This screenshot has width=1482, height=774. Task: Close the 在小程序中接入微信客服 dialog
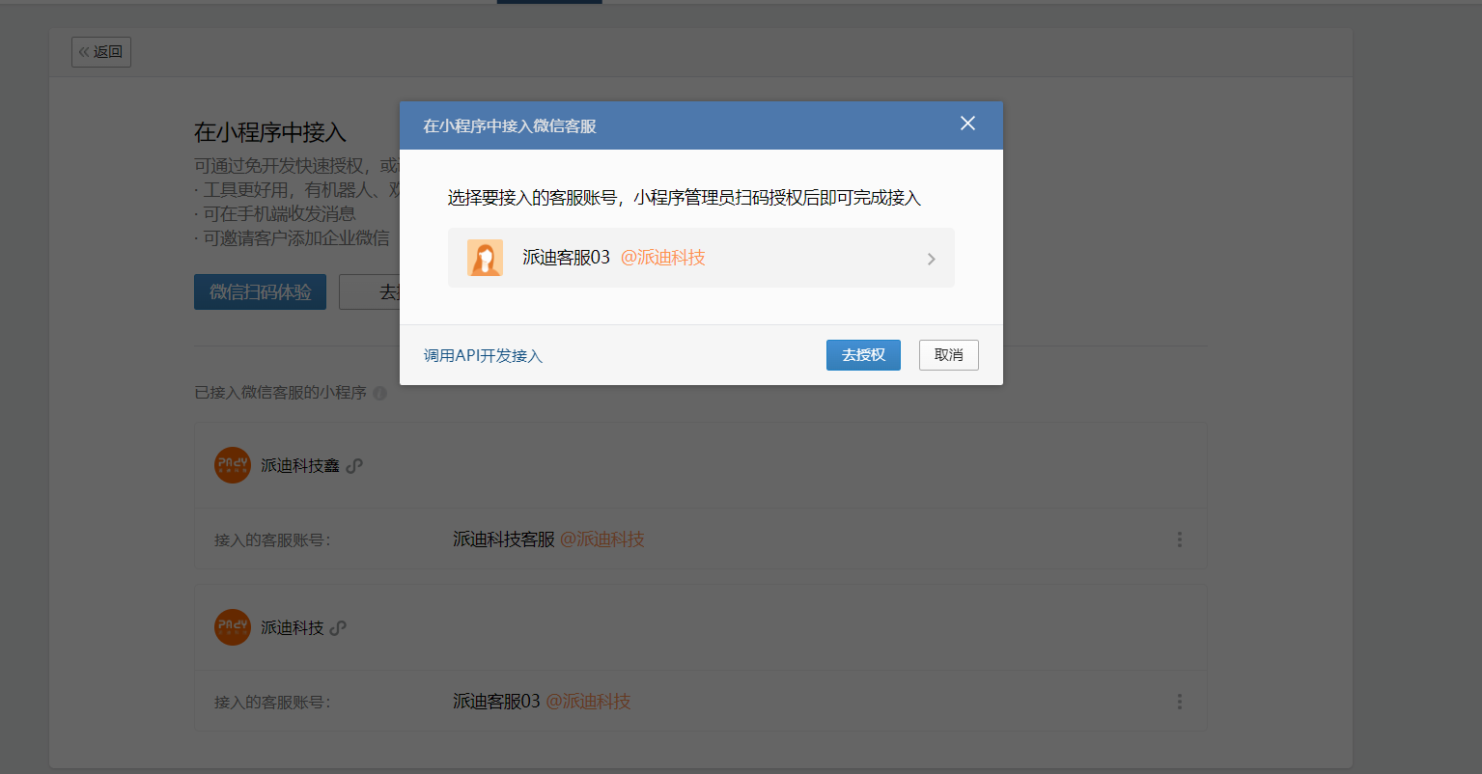coord(967,124)
